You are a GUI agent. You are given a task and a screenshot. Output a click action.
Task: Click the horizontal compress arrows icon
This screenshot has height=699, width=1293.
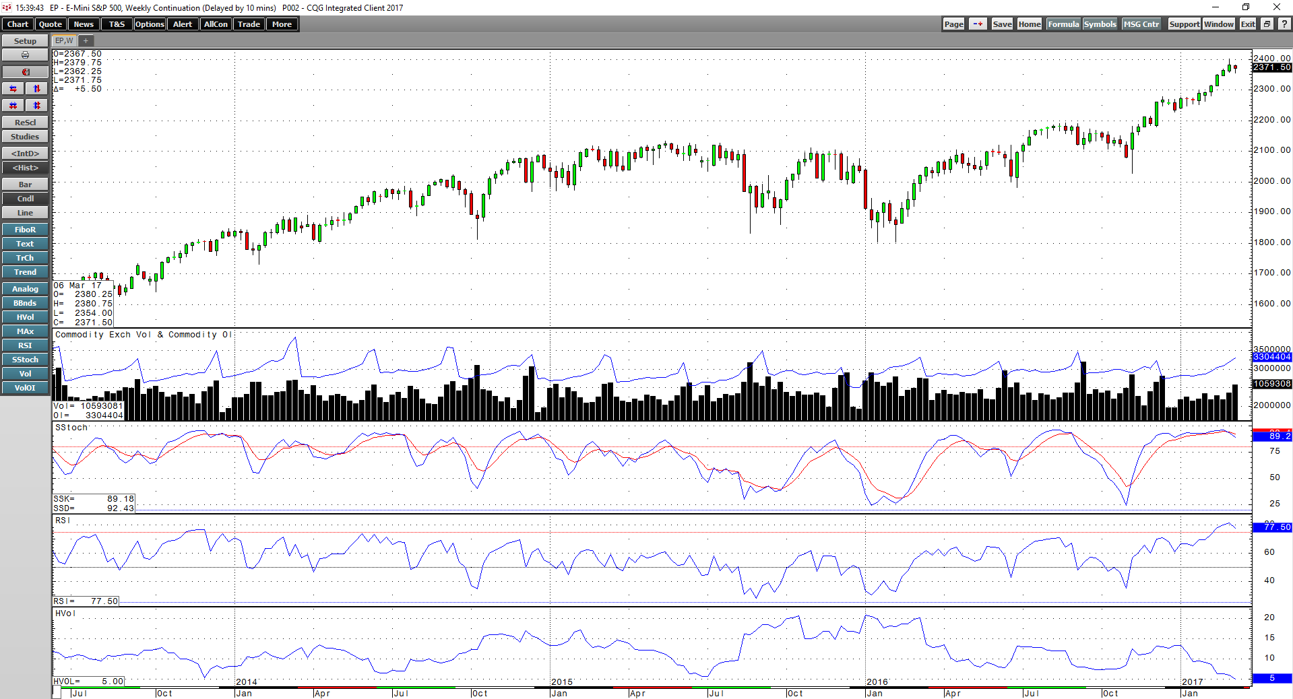coord(13,106)
